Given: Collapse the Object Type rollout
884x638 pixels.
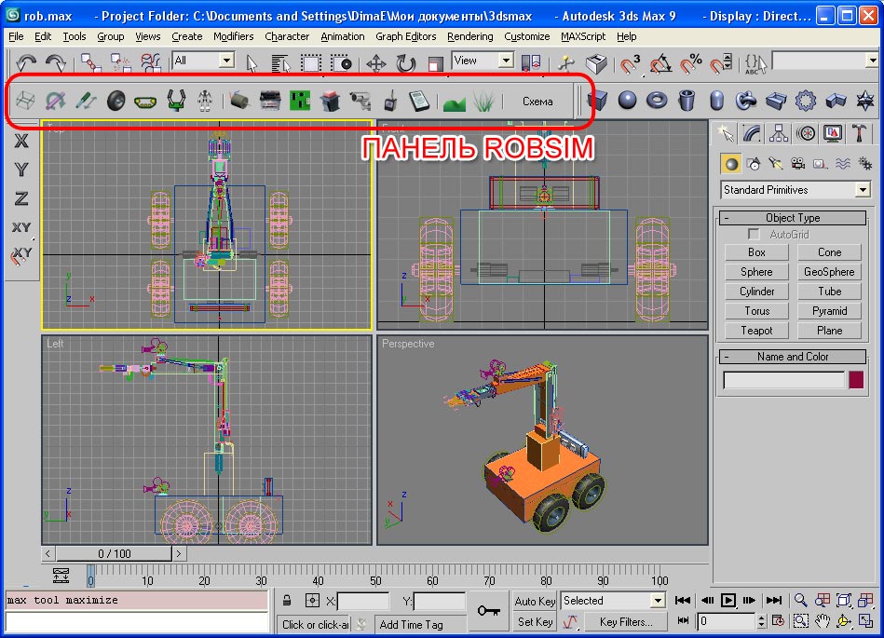Looking at the screenshot, I should coord(793,218).
